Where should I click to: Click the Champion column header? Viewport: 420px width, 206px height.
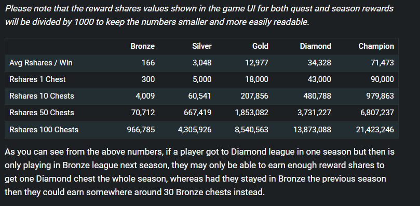(x=376, y=46)
